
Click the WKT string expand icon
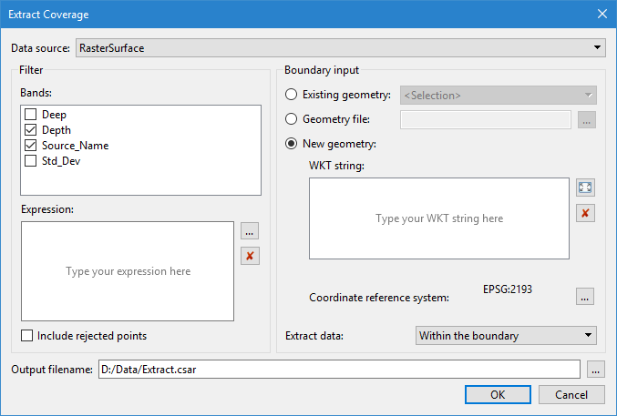(585, 188)
